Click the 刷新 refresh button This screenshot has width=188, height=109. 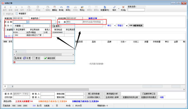click(x=18, y=58)
